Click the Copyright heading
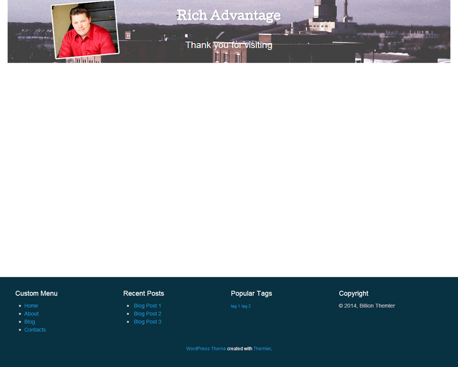 click(354, 293)
